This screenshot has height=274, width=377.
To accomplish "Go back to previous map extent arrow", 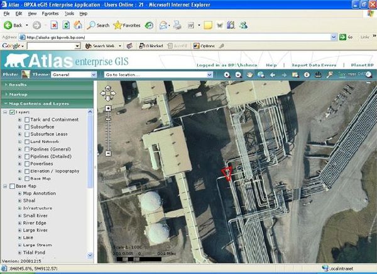I will pyautogui.click(x=273, y=74).
